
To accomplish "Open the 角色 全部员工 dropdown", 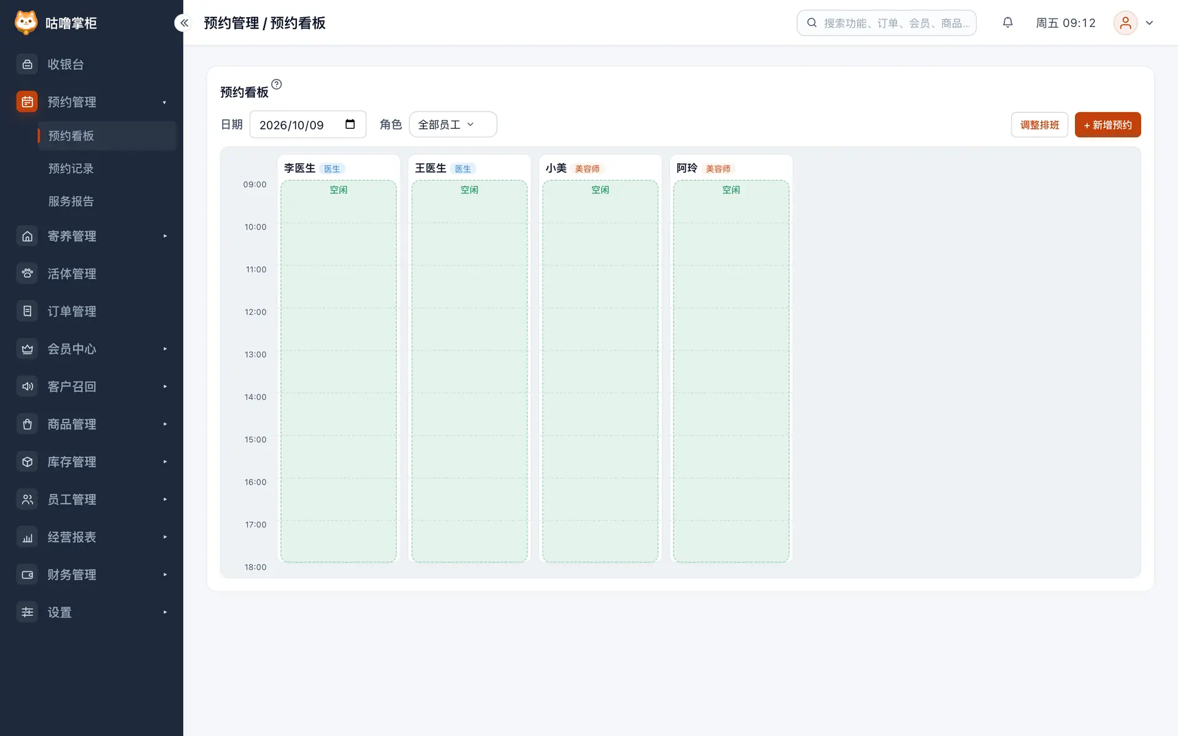I will [453, 125].
